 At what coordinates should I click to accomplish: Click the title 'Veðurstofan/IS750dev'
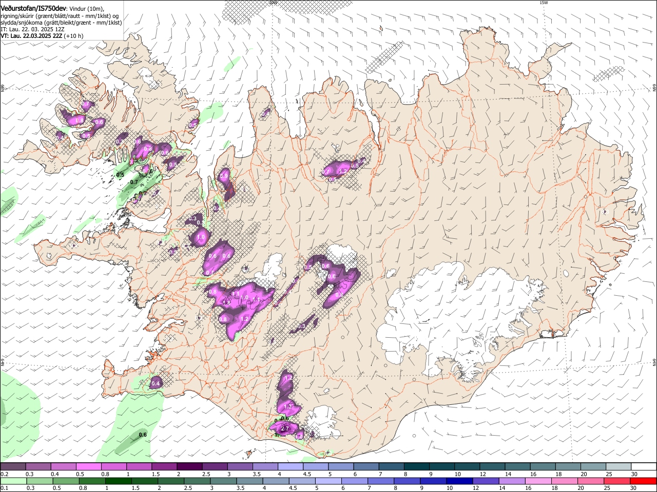point(34,8)
